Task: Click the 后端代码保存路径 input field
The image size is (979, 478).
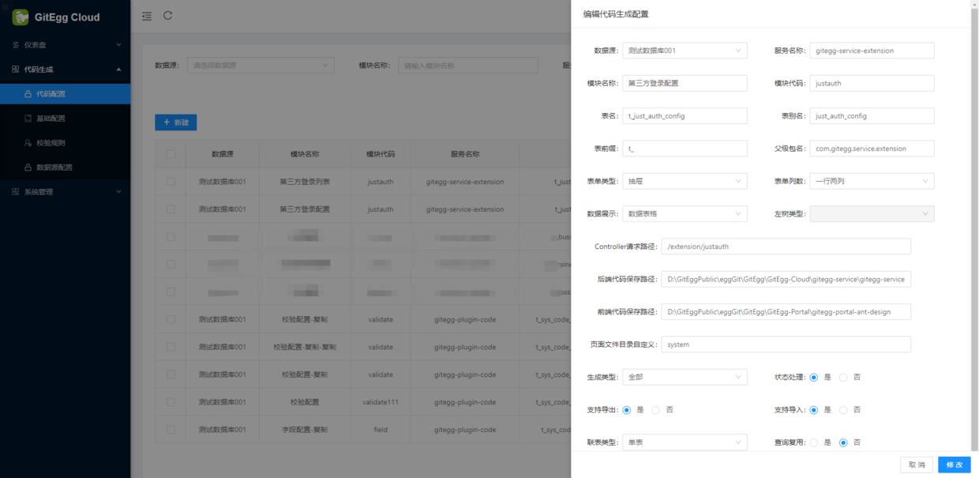Action: (x=786, y=279)
